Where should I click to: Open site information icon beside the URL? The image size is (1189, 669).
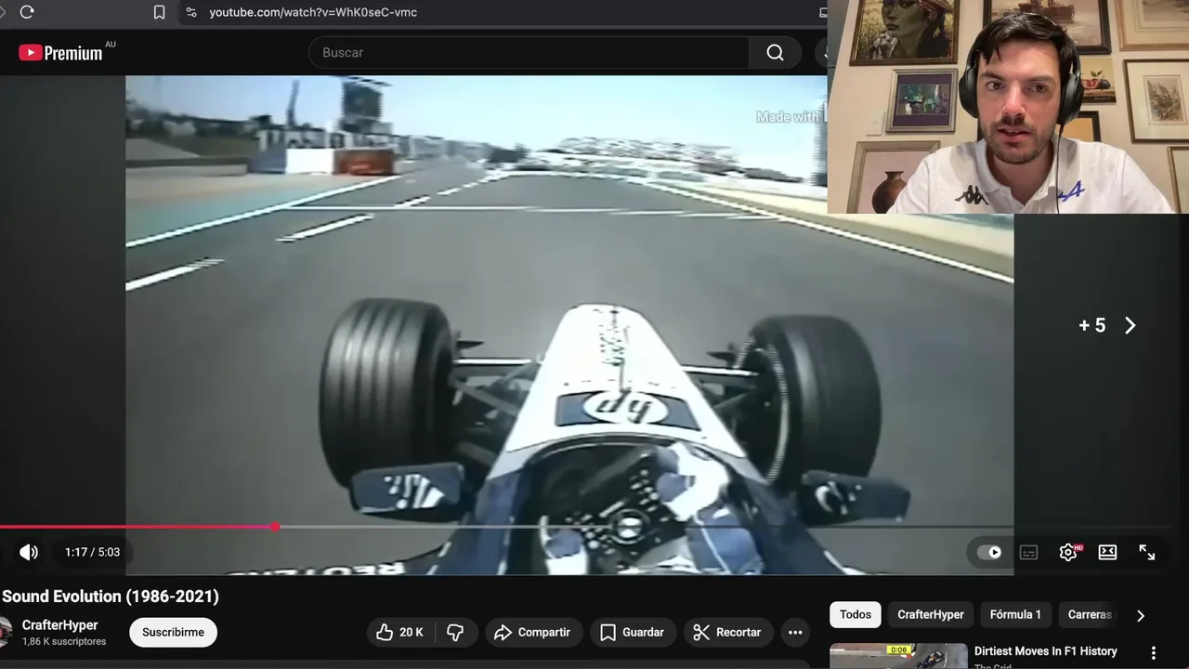click(x=190, y=12)
